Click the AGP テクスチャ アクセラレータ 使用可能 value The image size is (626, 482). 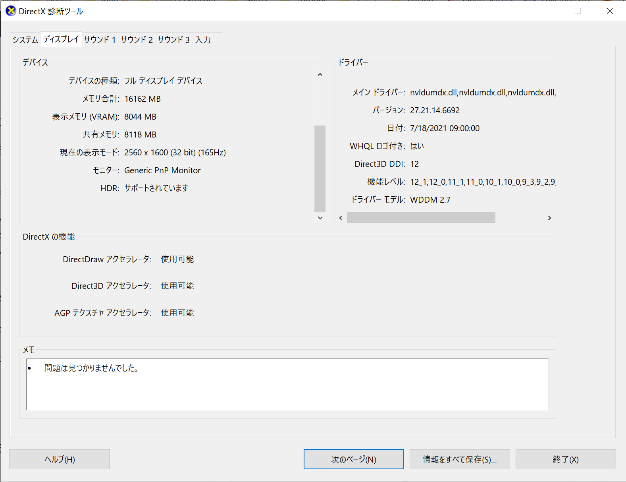click(177, 313)
